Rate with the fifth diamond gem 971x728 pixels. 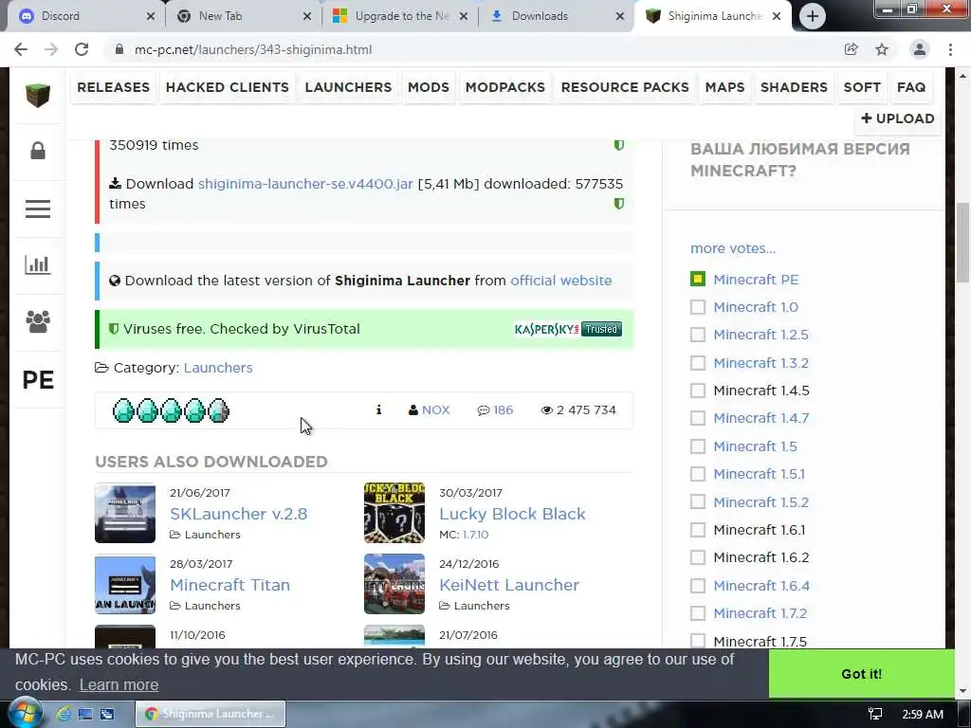tap(219, 410)
